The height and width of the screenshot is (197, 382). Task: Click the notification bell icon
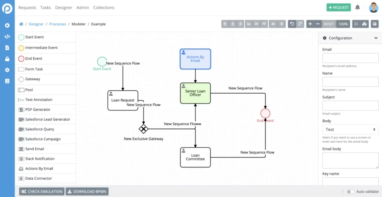tap(358, 8)
